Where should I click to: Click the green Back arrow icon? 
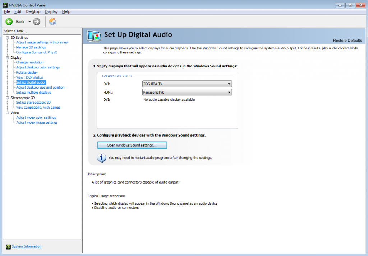pos(9,22)
